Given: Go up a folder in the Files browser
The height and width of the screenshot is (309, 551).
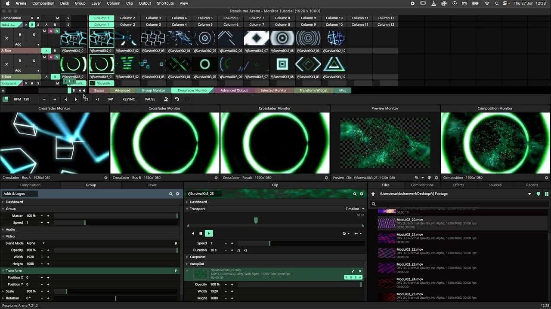Looking at the screenshot, I should 373,194.
